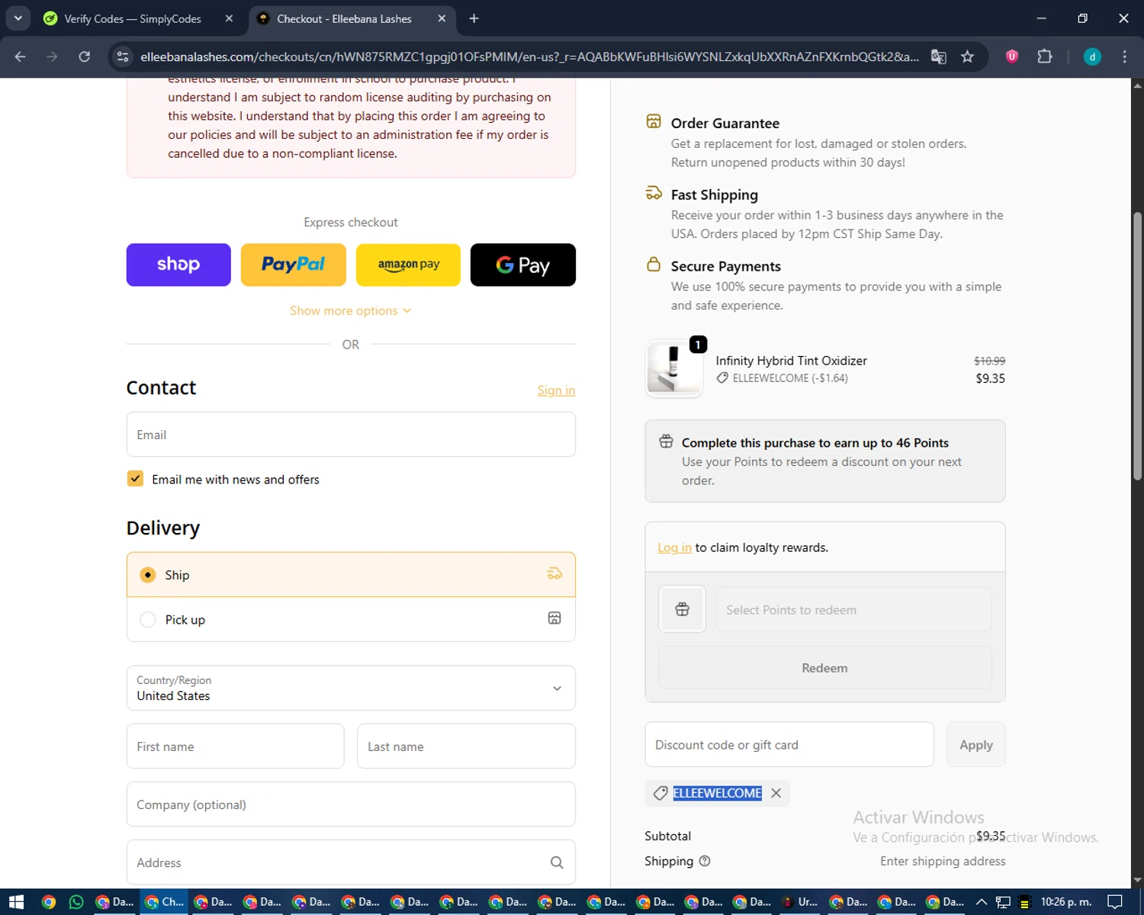Open the taskbar clock 10:26 p. m.
Screen dimensions: 1144x915
pyautogui.click(x=1065, y=902)
